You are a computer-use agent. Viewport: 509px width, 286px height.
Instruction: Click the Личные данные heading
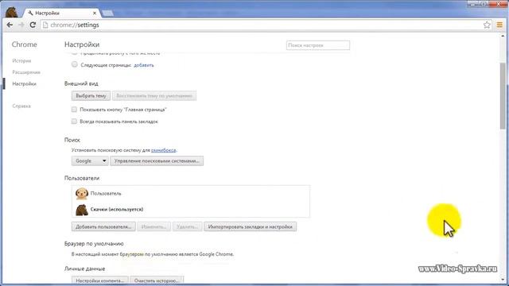(x=84, y=269)
